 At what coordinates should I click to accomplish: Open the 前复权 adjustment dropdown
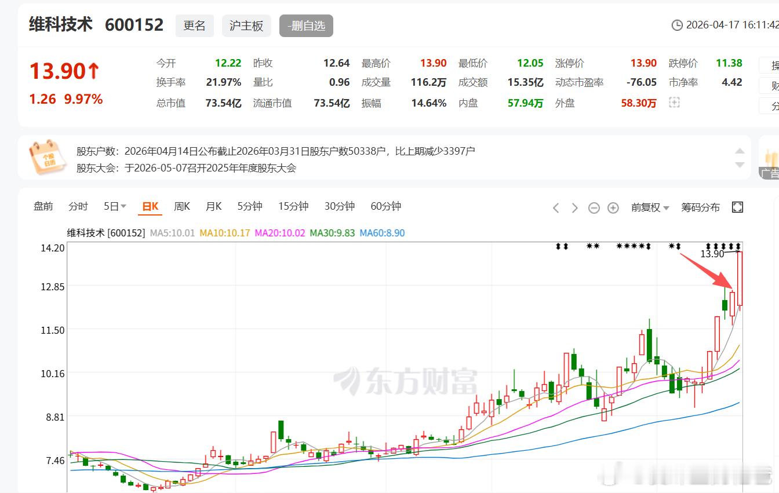(649, 207)
